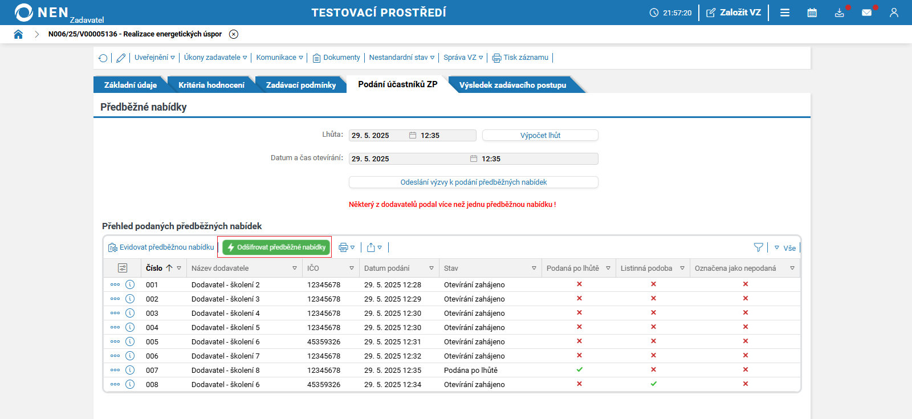Switch to the Základní údaje tab
The image size is (912, 419).
[131, 85]
